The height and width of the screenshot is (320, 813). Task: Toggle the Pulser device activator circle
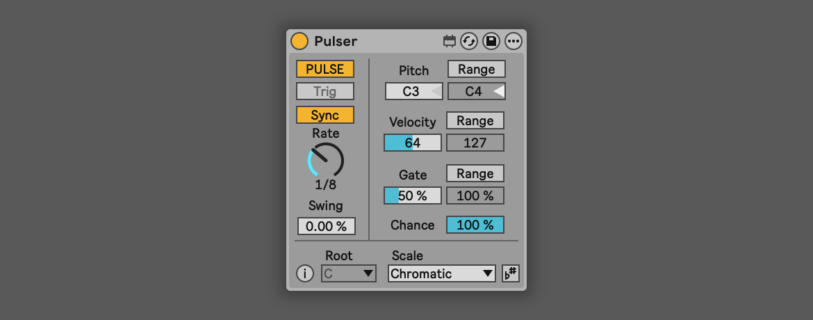299,41
